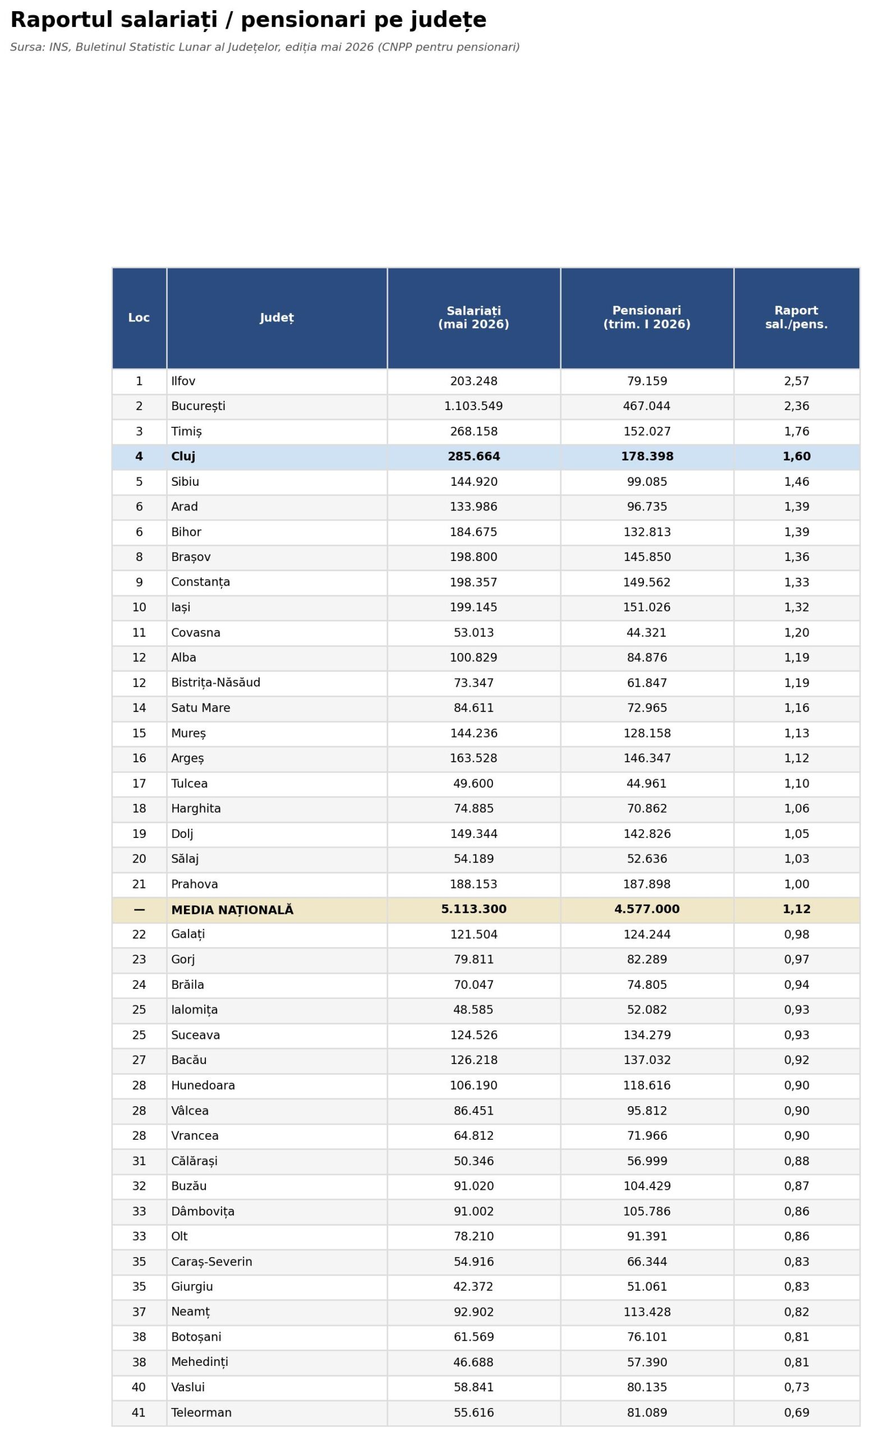Viewport: 870px width, 1436px height.
Task: Click the Vaslui ratio value 0,73
Action: 797,1388
